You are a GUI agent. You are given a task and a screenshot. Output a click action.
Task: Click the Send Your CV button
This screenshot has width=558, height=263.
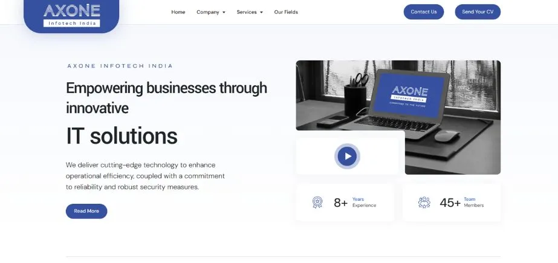(x=478, y=11)
